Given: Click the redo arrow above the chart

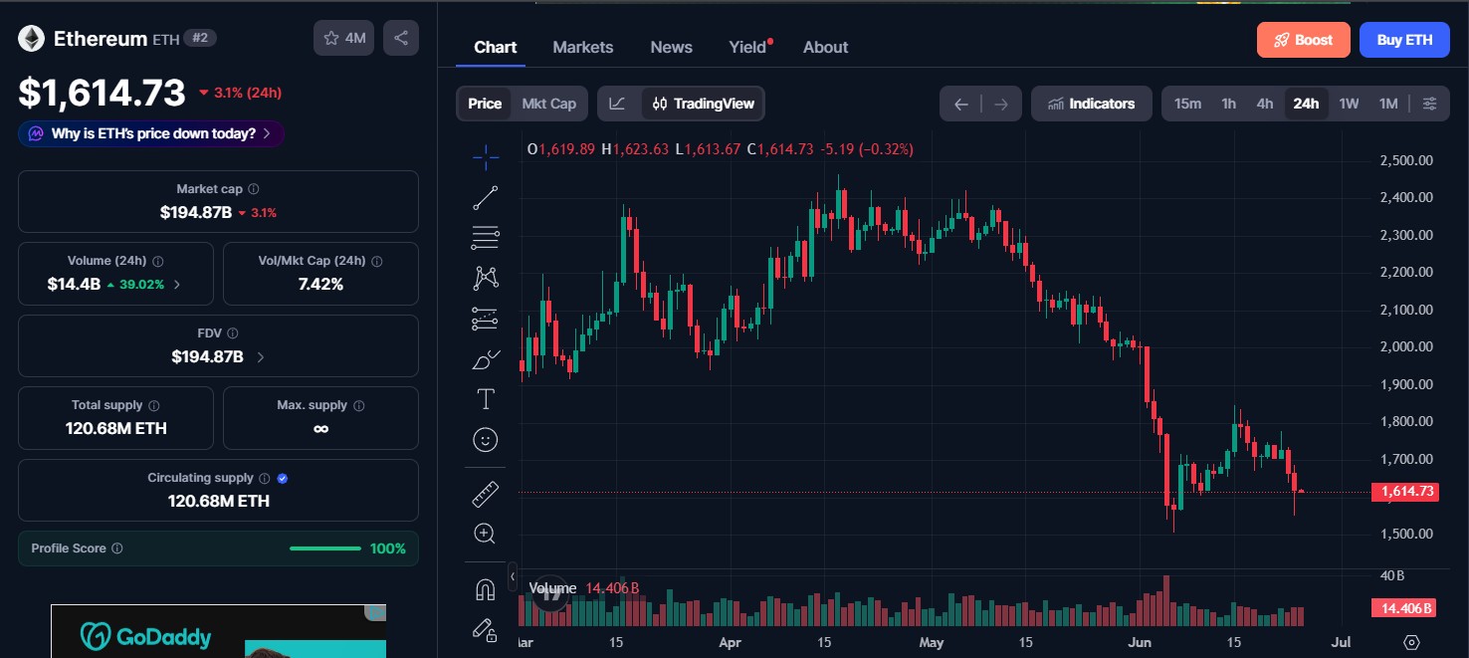Looking at the screenshot, I should (1001, 104).
